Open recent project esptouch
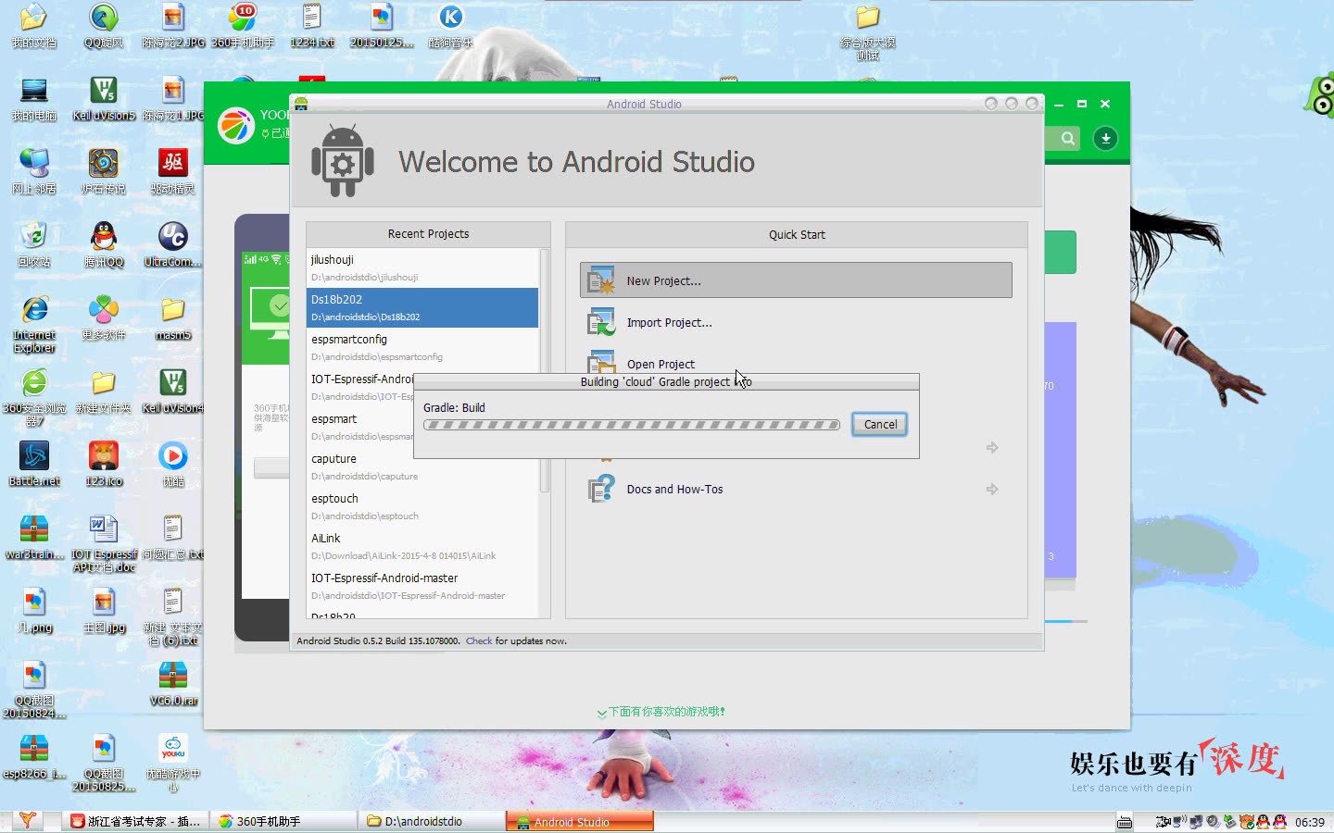The image size is (1334, 833). point(422,506)
